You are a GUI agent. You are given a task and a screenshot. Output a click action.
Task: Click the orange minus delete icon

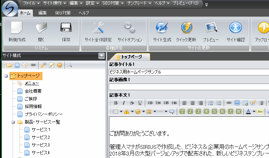pyautogui.click(x=60, y=65)
